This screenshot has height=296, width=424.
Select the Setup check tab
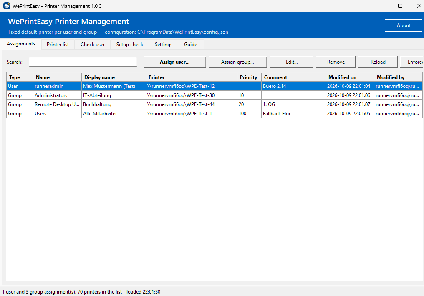(x=129, y=45)
